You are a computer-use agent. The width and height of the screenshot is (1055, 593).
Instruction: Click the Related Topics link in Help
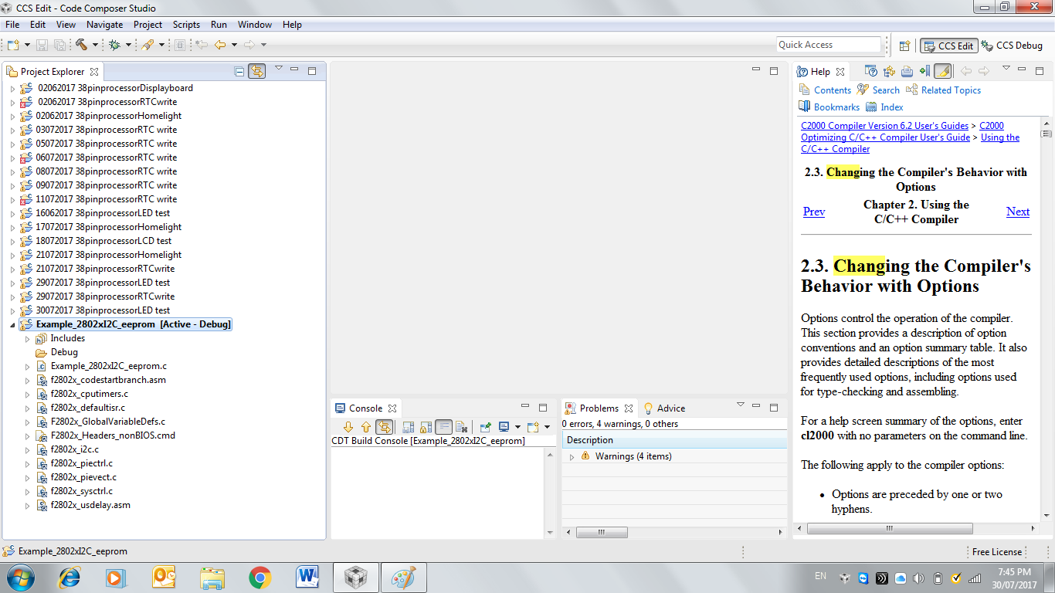951,90
